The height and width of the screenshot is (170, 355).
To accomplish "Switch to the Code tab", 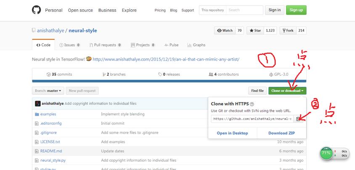I will click(x=43, y=45).
